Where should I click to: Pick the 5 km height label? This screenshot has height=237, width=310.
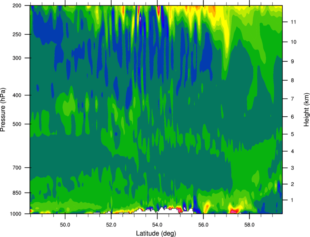pos(292,134)
